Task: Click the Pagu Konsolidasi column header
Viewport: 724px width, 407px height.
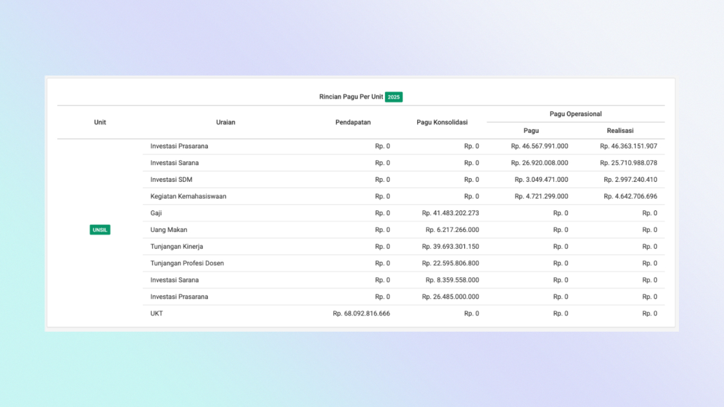Action: [442, 122]
